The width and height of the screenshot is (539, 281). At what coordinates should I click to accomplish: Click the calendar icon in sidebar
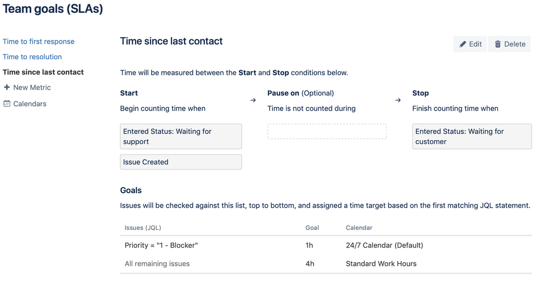click(6, 104)
